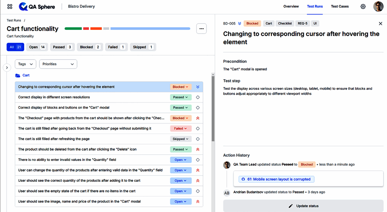This screenshot has width=387, height=212.
Task: Switch to the Test Cases tab
Action: pyautogui.click(x=339, y=7)
